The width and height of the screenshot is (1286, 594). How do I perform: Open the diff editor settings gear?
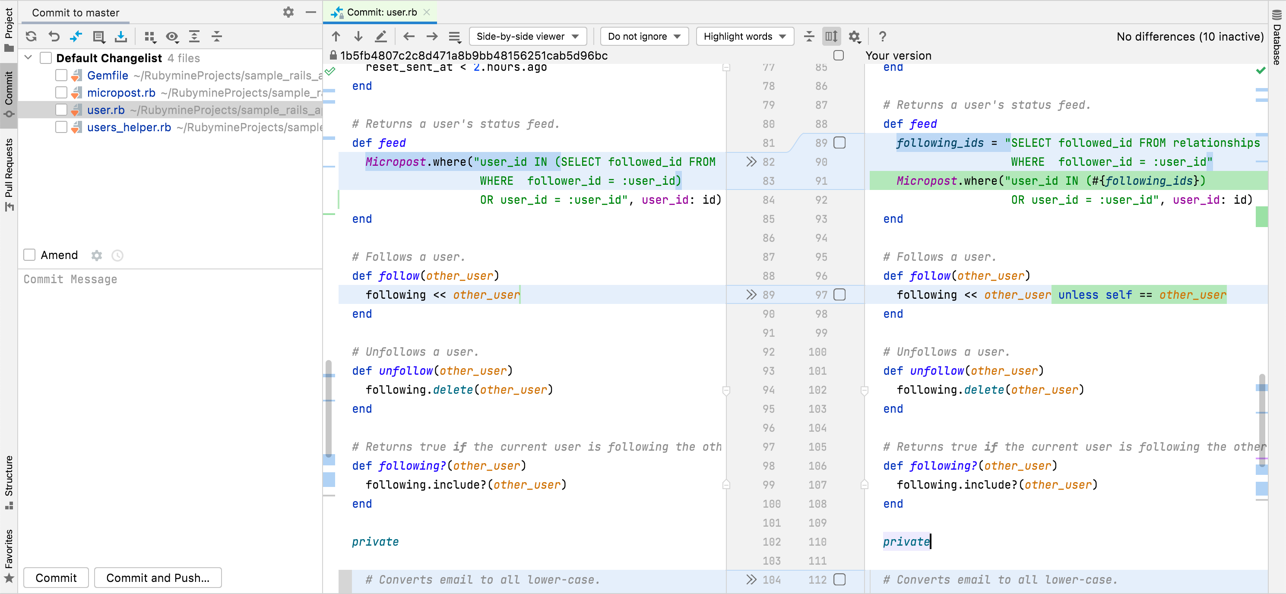(854, 36)
